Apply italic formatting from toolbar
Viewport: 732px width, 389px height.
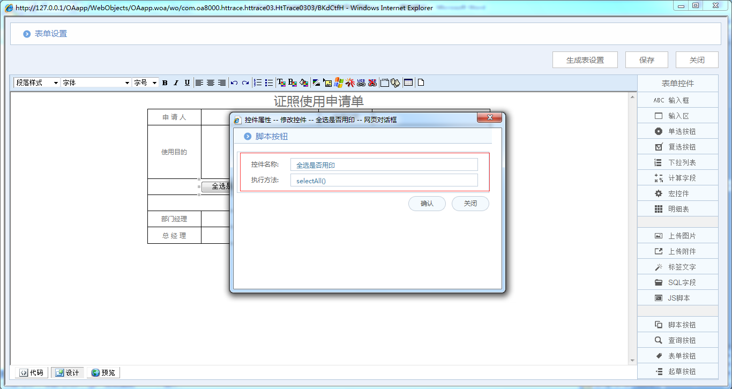(176, 83)
